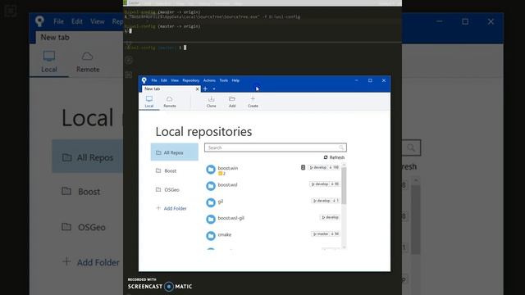Click the boost.wsl-gil repository folder icon
Viewport: 525px width, 295px height.
211,219
